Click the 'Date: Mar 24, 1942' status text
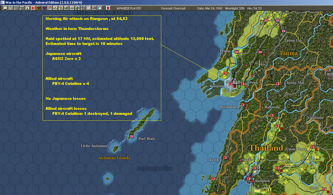Viewport: 333px width, 195px height. pos(210,8)
